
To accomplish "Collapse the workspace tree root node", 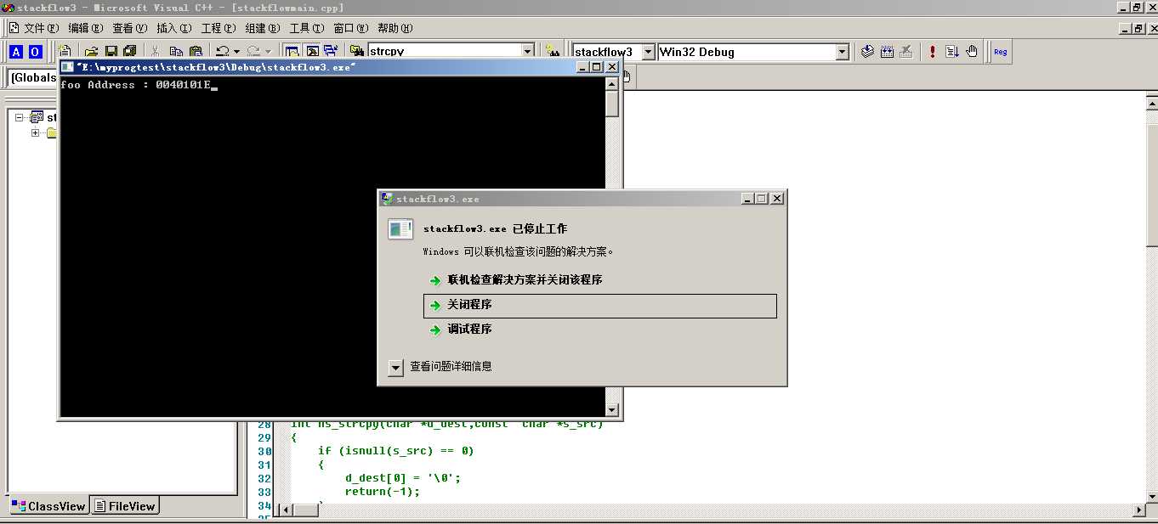I will point(20,117).
